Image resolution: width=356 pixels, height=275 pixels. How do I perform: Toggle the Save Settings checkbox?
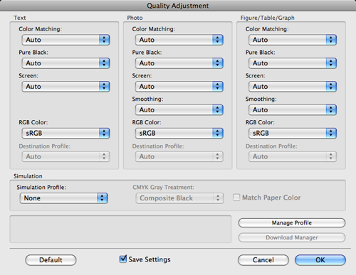pyautogui.click(x=123, y=259)
